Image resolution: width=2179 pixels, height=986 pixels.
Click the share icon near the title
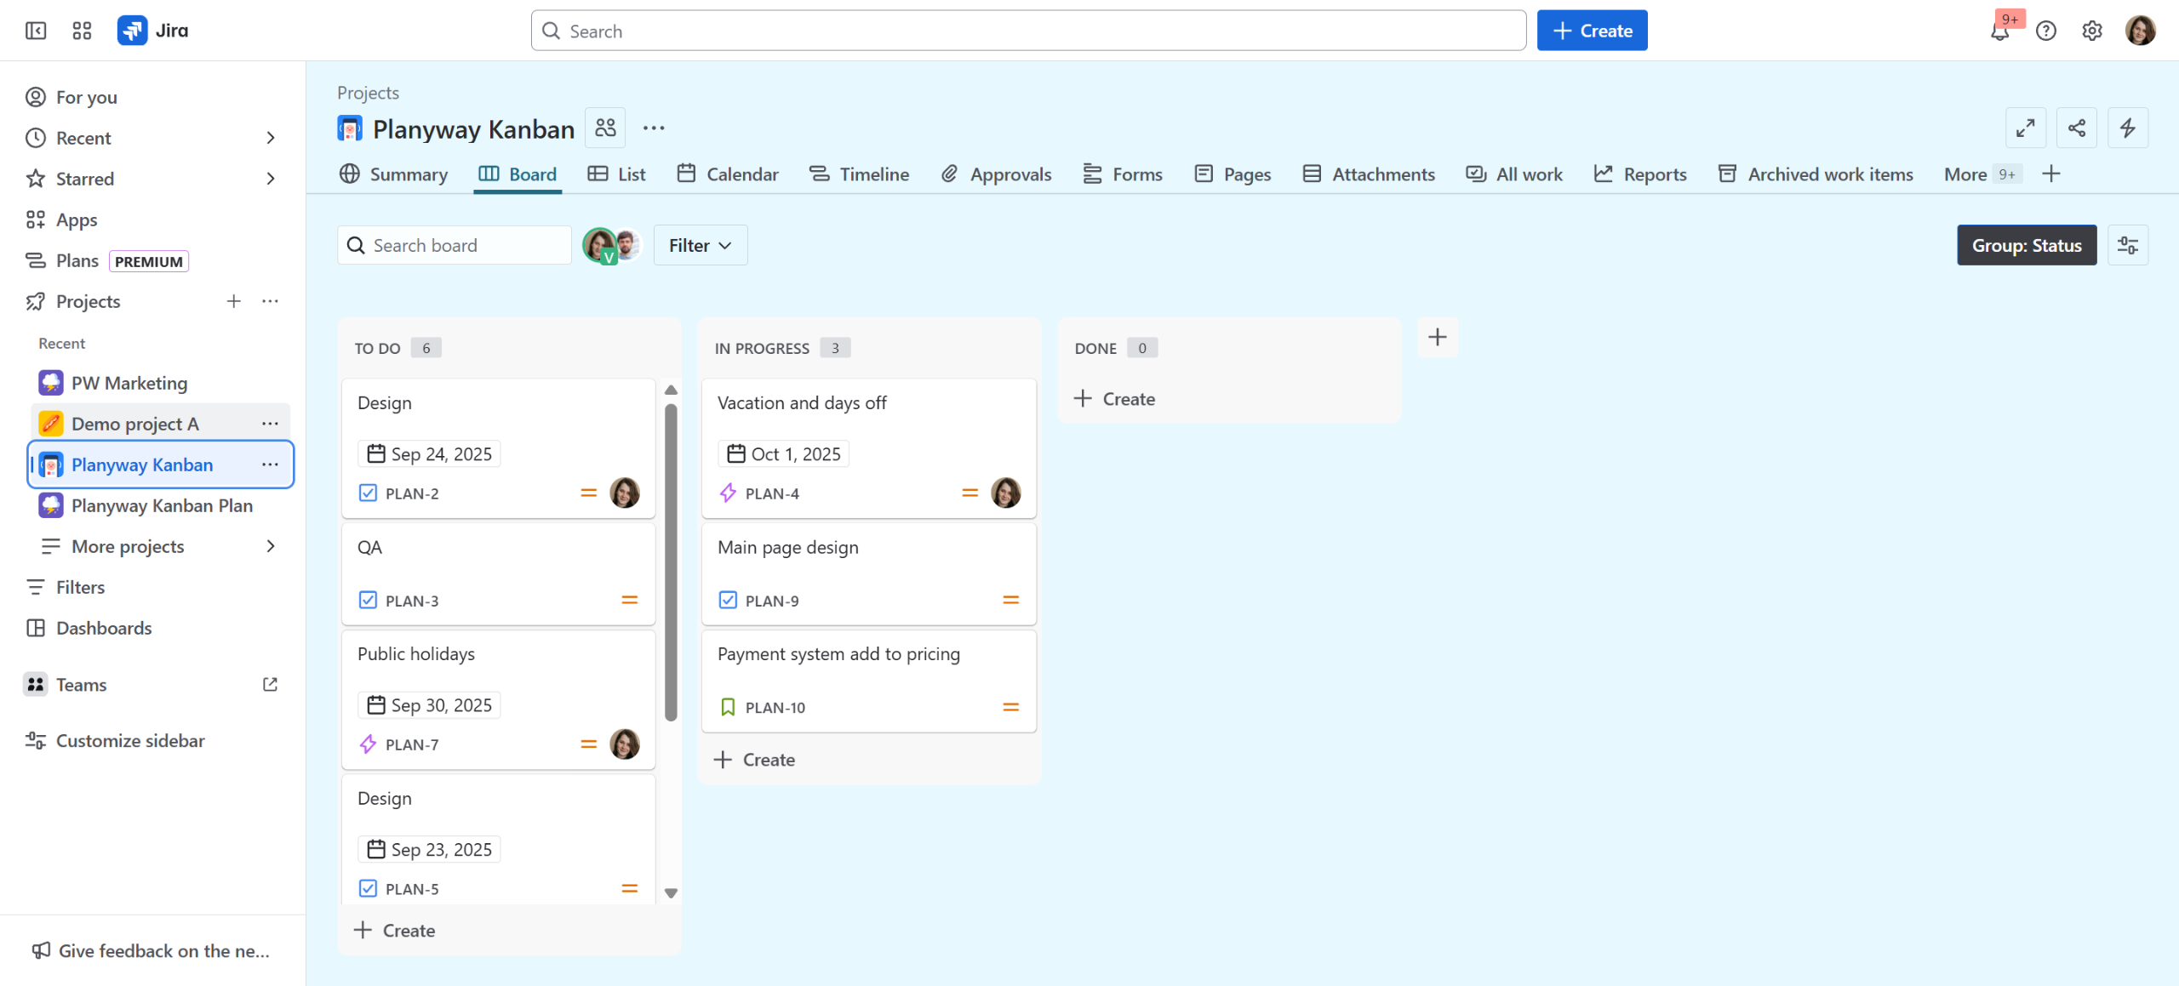click(2076, 128)
